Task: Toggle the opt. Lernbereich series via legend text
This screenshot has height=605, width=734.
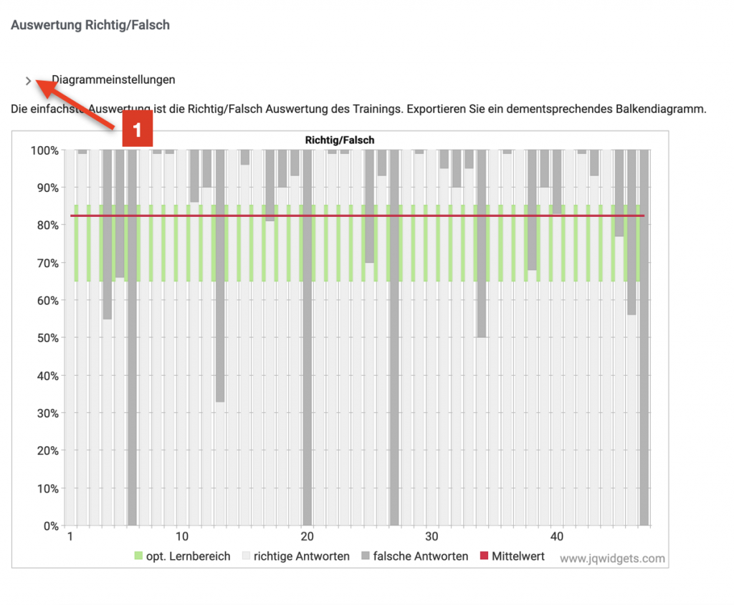Action: pyautogui.click(x=188, y=556)
